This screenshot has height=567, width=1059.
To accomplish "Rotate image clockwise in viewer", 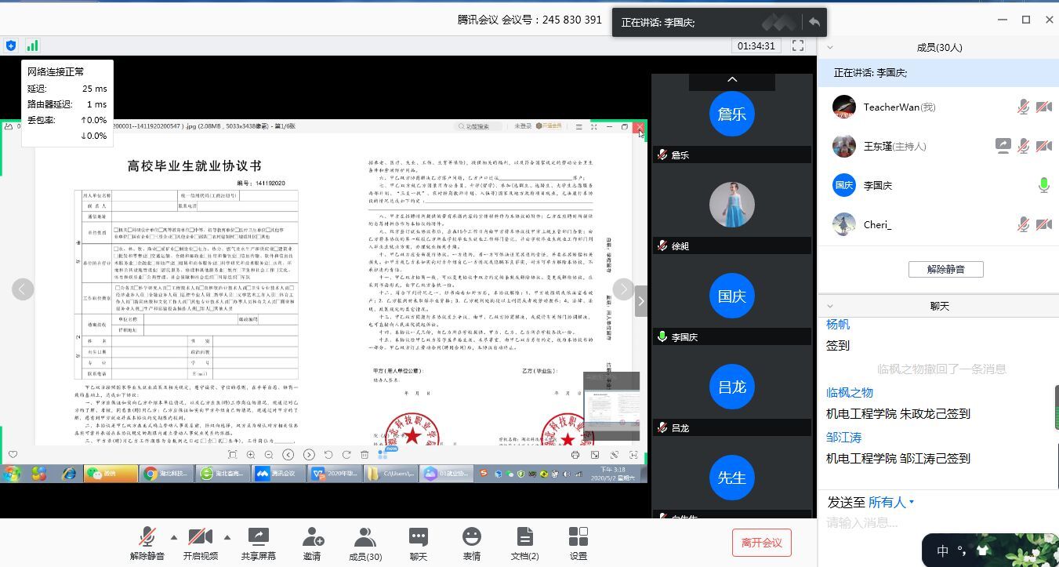I will tap(346, 455).
